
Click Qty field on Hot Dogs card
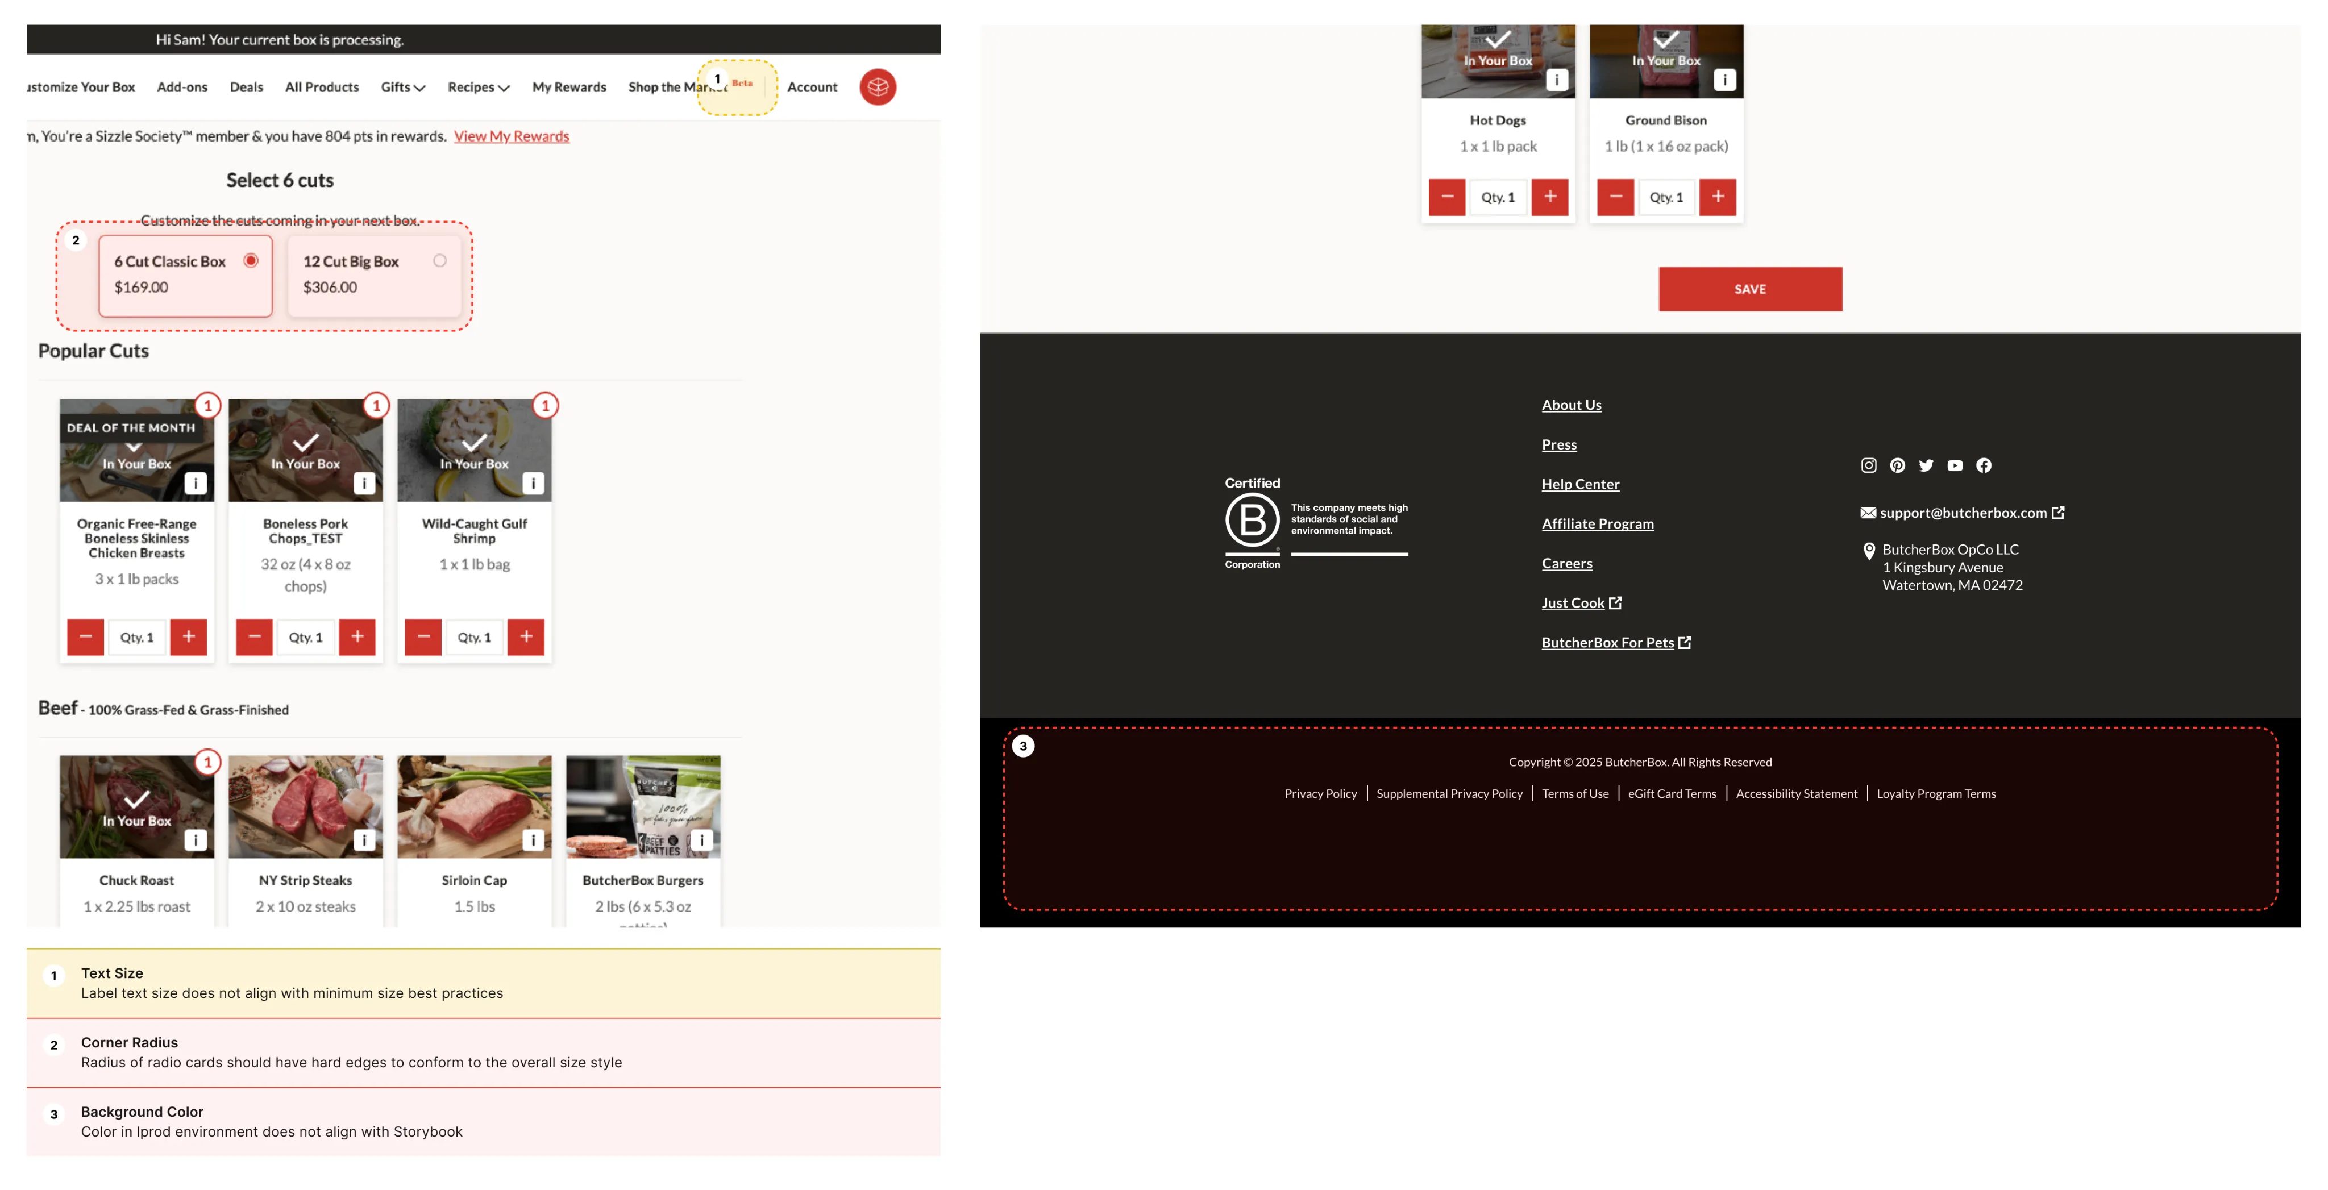coord(1498,197)
